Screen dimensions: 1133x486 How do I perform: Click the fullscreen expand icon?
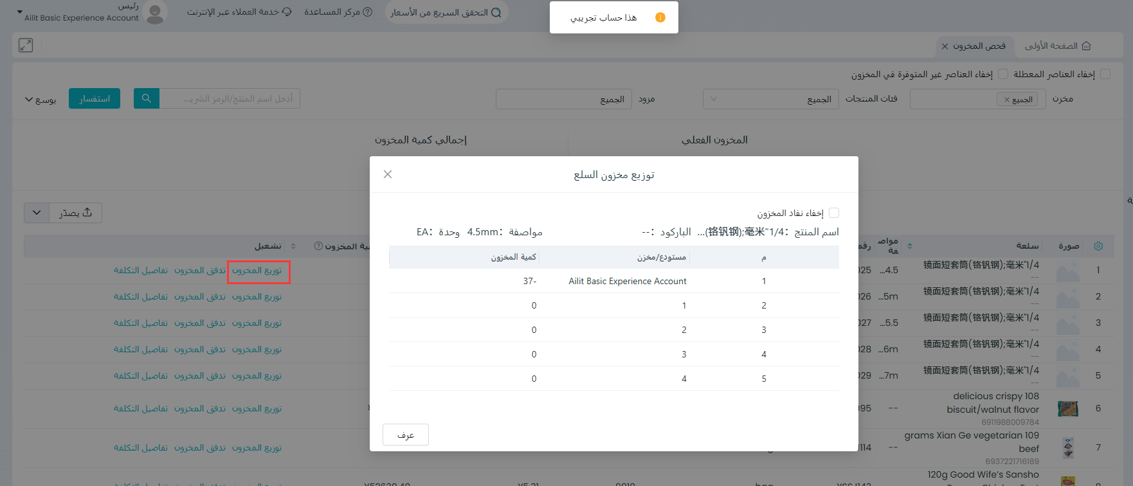pos(26,45)
